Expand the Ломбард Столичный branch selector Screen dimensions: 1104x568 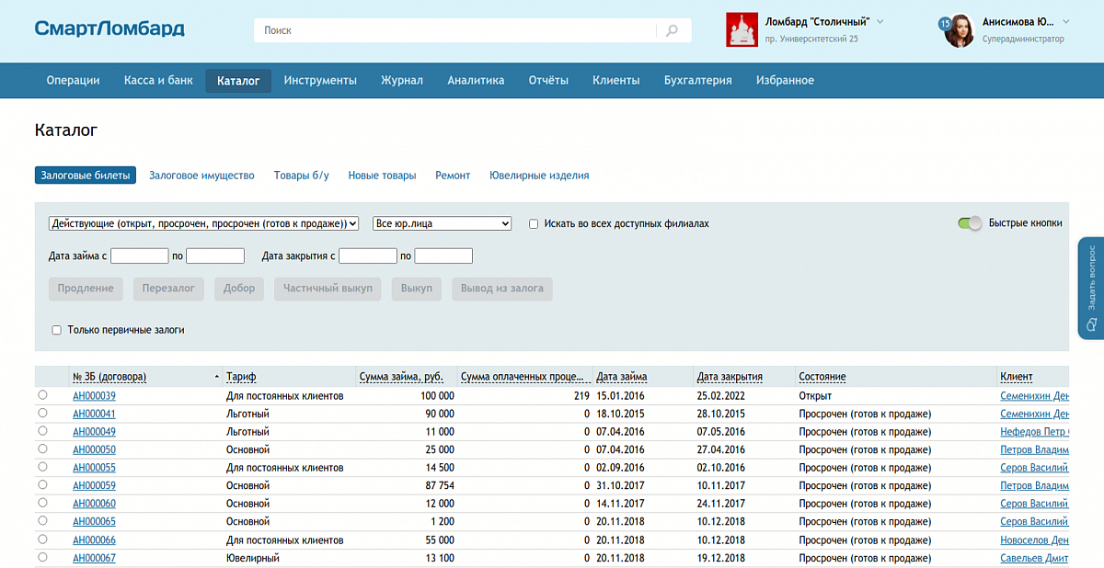[x=880, y=21]
